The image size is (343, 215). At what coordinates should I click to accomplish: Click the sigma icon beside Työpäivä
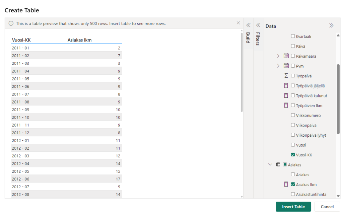pos(286,76)
